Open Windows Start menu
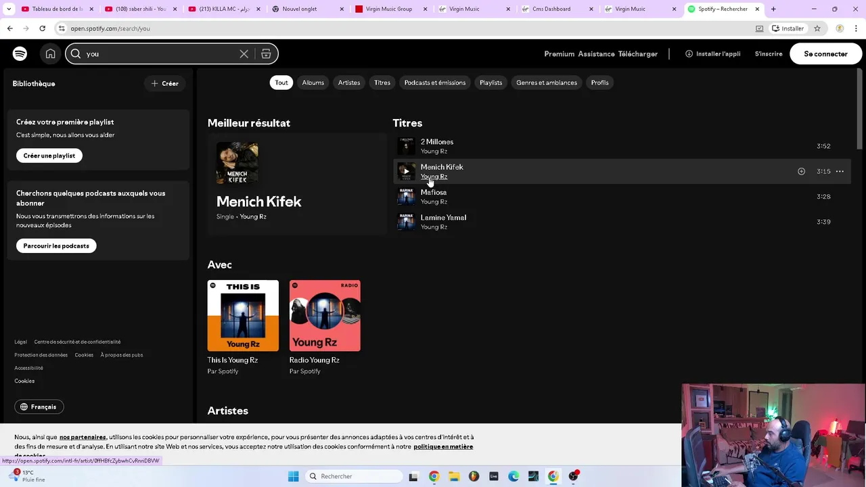 pos(293,476)
